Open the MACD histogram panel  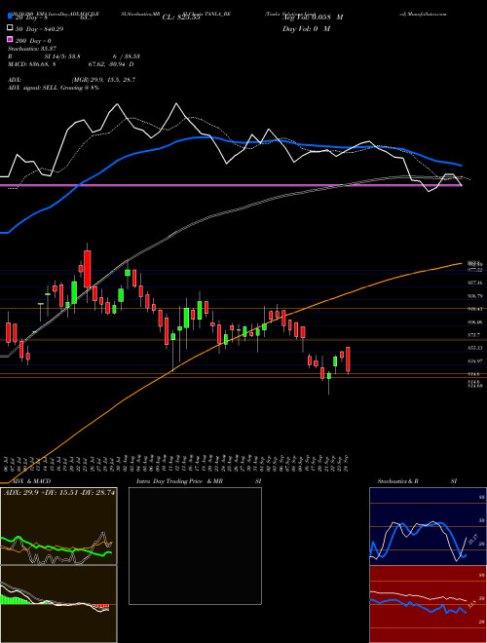point(58,604)
